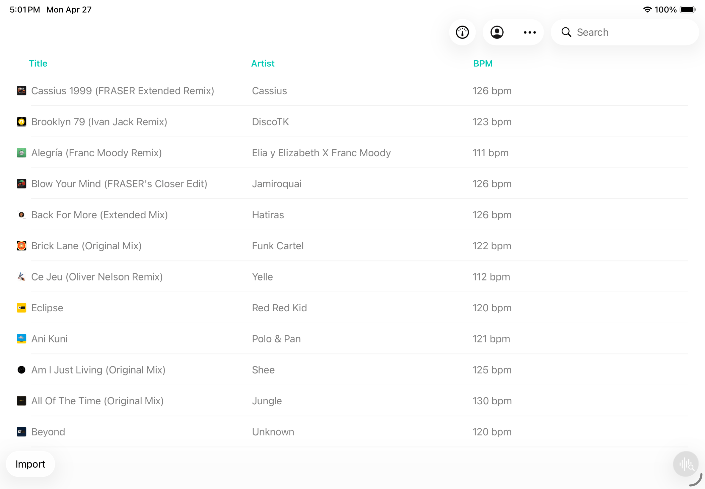Select track Back For More (Extended Mix)
705x489 pixels.
click(x=99, y=215)
